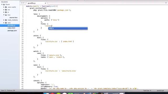Click the 'watch:' key on line 24
Screen dimensions: 168x94
(36, 51)
